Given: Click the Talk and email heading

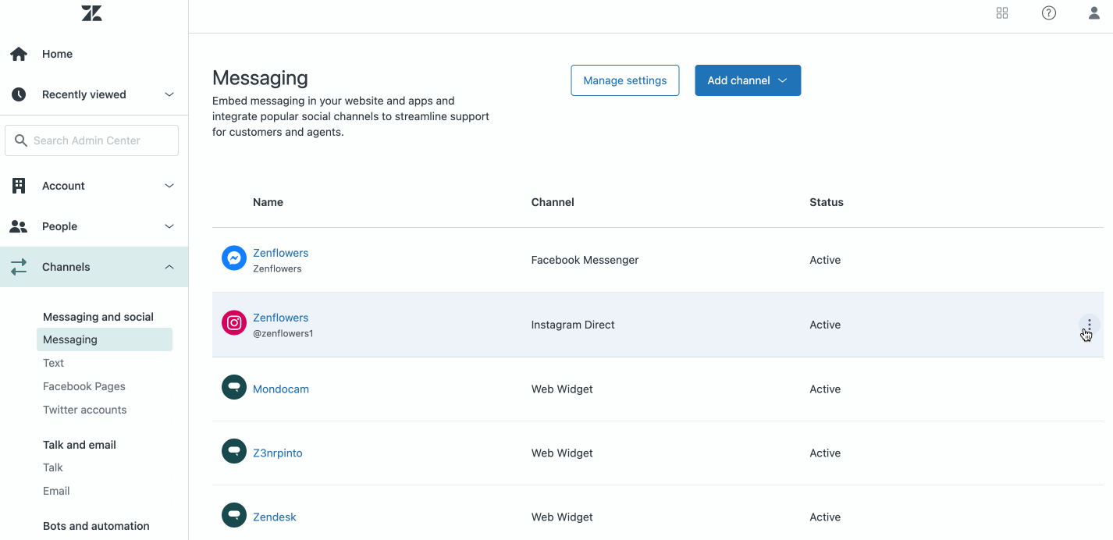Looking at the screenshot, I should coord(80,445).
